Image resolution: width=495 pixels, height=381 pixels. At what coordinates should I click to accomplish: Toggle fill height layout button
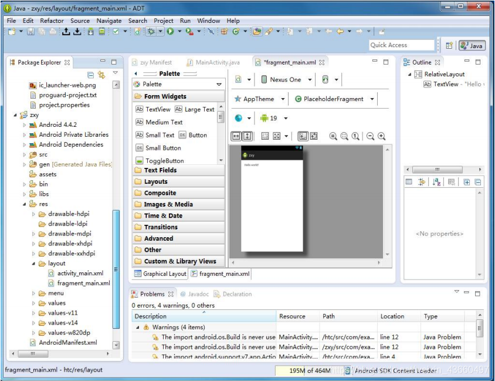(x=247, y=136)
